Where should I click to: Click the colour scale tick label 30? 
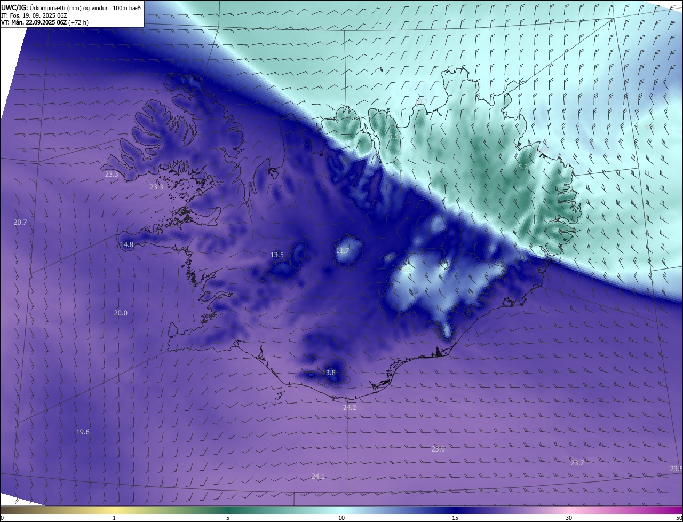(569, 518)
